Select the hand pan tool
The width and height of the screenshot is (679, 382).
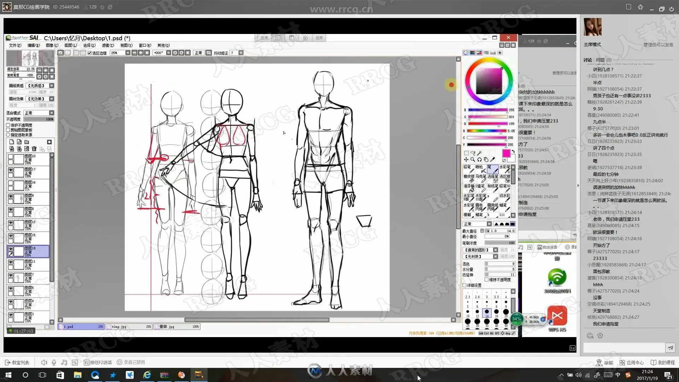[x=486, y=160]
